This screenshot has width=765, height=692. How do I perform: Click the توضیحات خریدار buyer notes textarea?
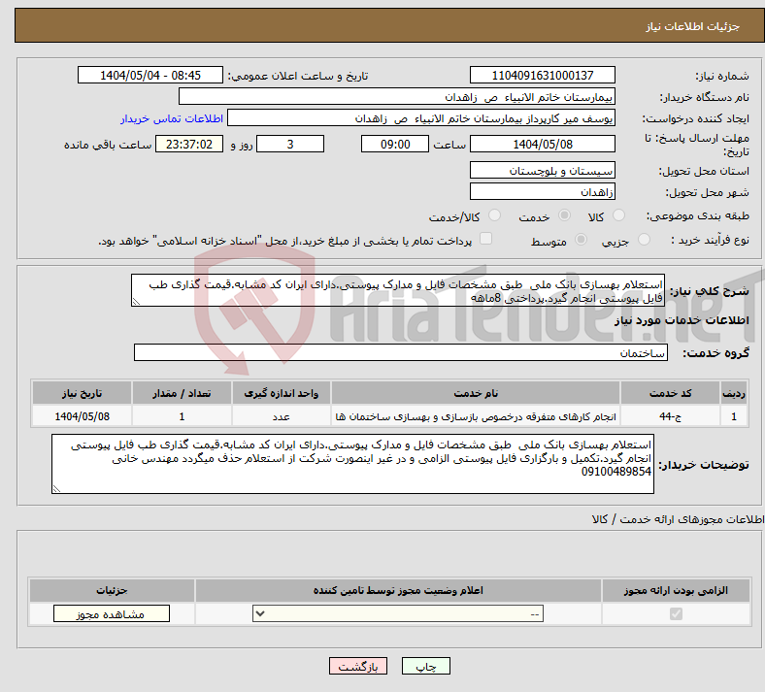coord(352,464)
